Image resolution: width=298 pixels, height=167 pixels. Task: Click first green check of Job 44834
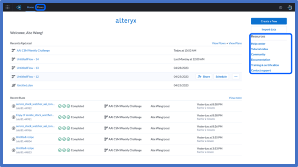click(x=60, y=139)
